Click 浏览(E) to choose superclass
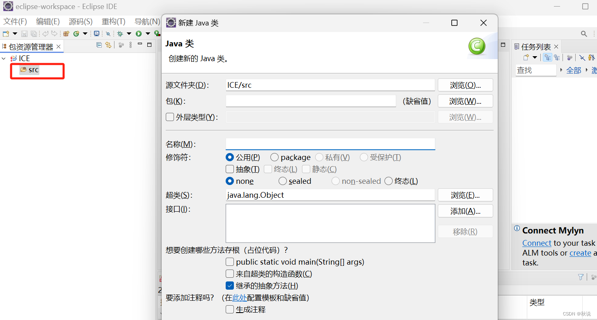 coord(465,195)
